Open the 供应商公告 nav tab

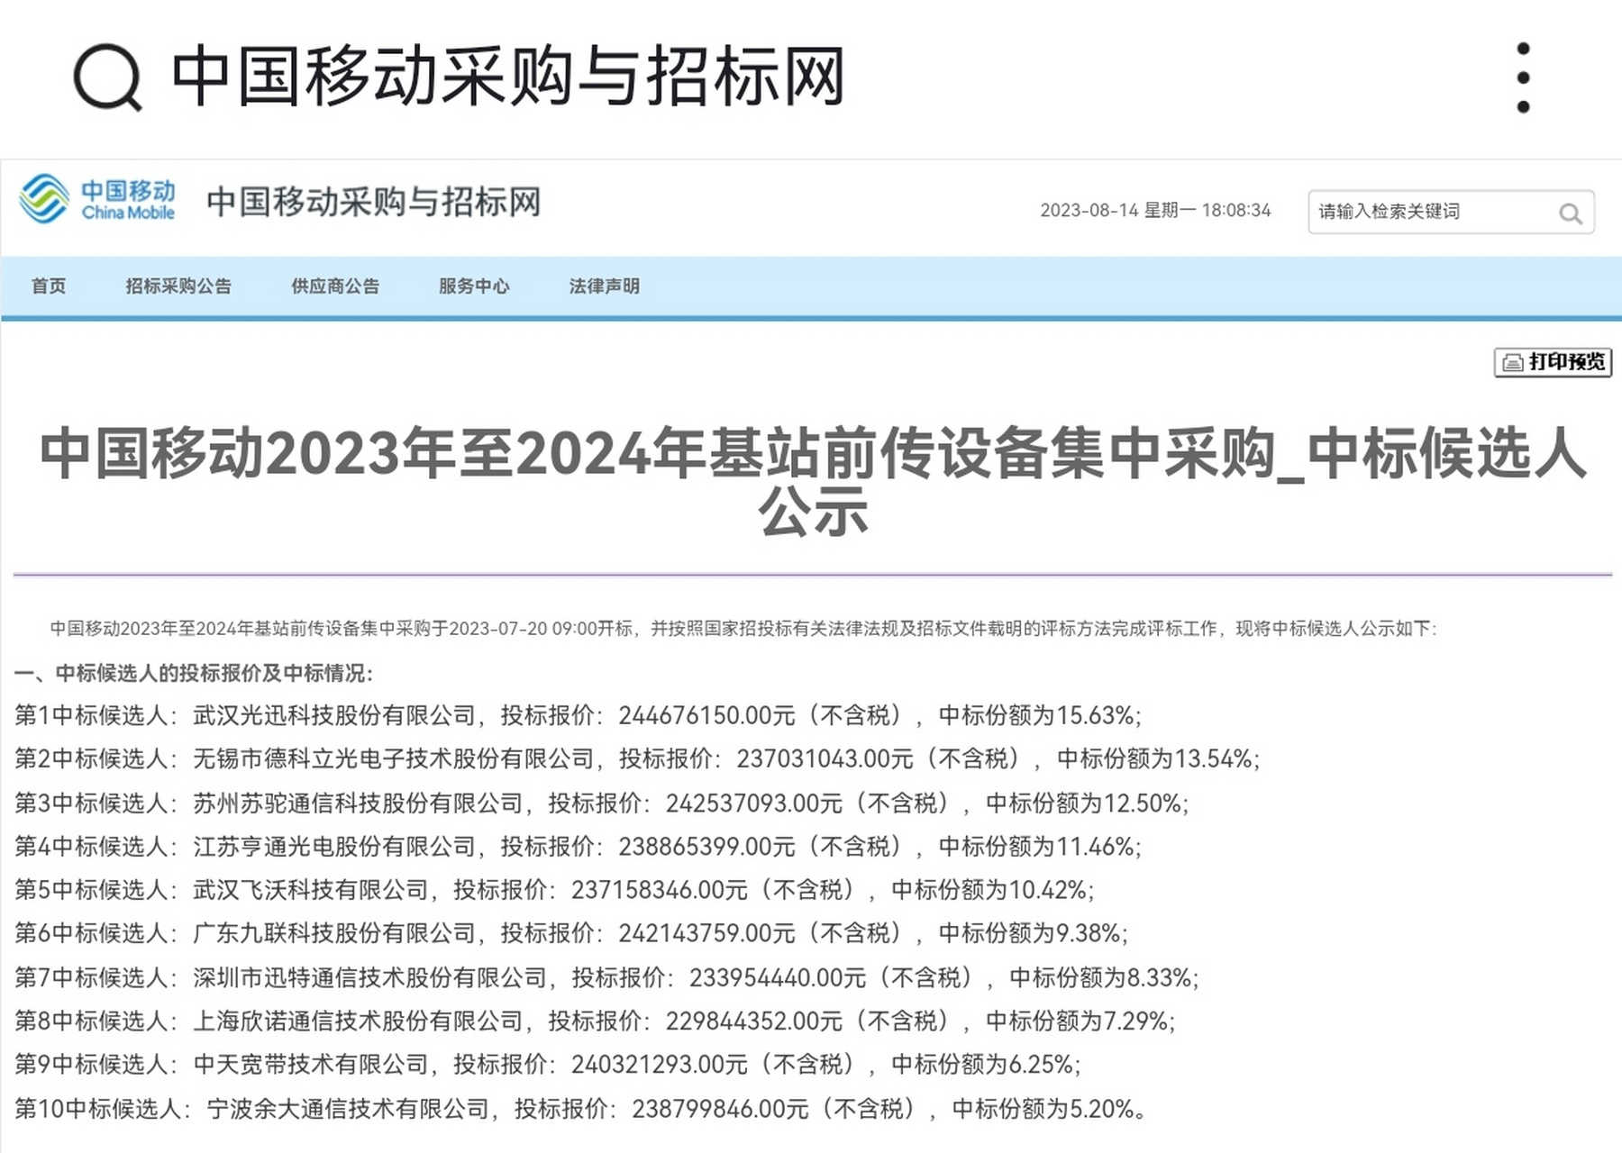[335, 286]
